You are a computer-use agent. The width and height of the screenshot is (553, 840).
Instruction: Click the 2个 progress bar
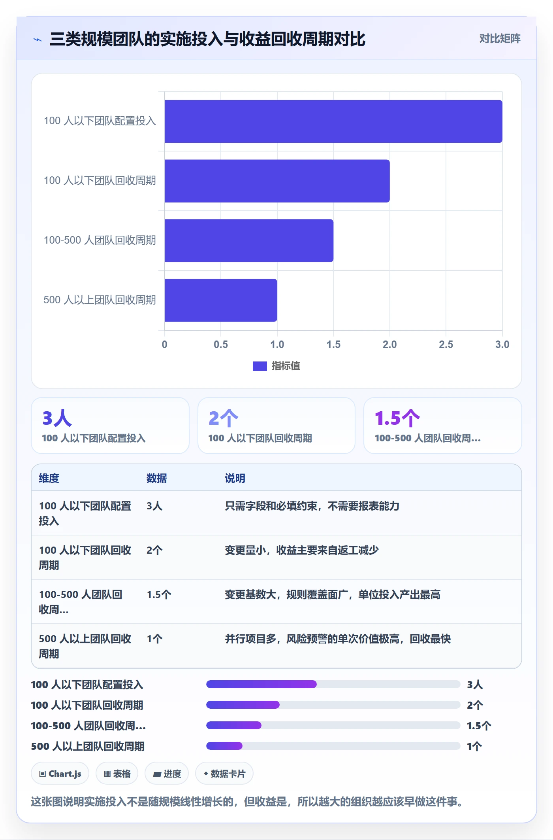[333, 705]
